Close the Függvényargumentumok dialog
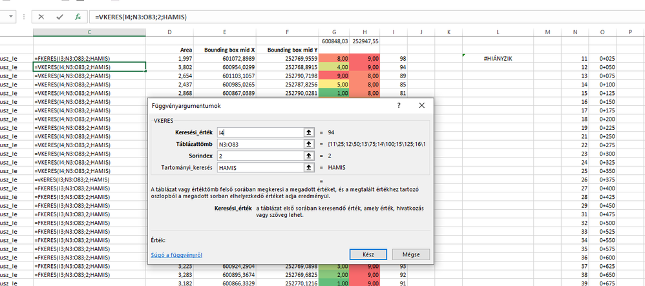 coord(421,106)
